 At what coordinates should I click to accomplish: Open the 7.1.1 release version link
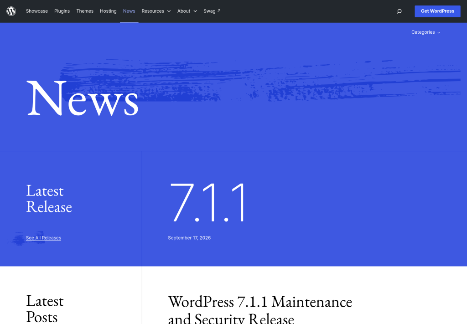(208, 203)
